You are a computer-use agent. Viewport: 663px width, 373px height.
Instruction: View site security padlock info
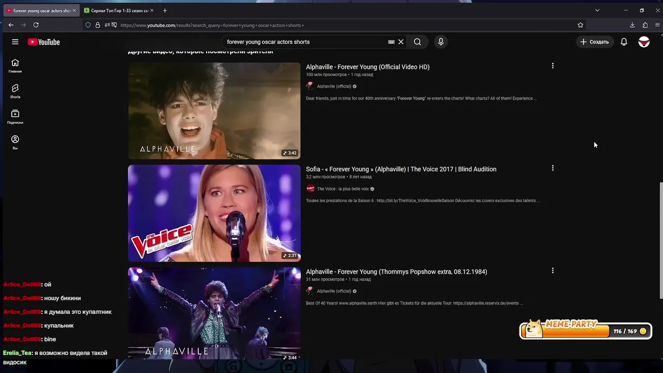[x=97, y=25]
